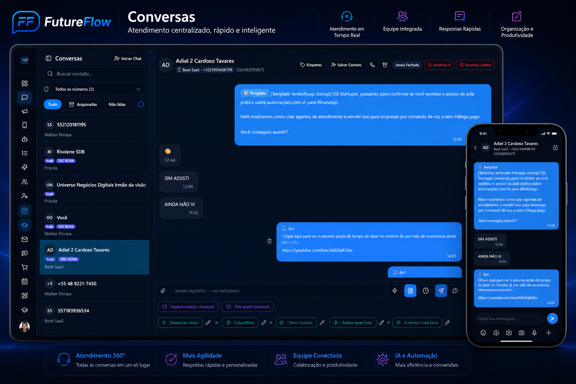
Task: Click the lightning quick-reply icon beside message box
Action: point(395,291)
